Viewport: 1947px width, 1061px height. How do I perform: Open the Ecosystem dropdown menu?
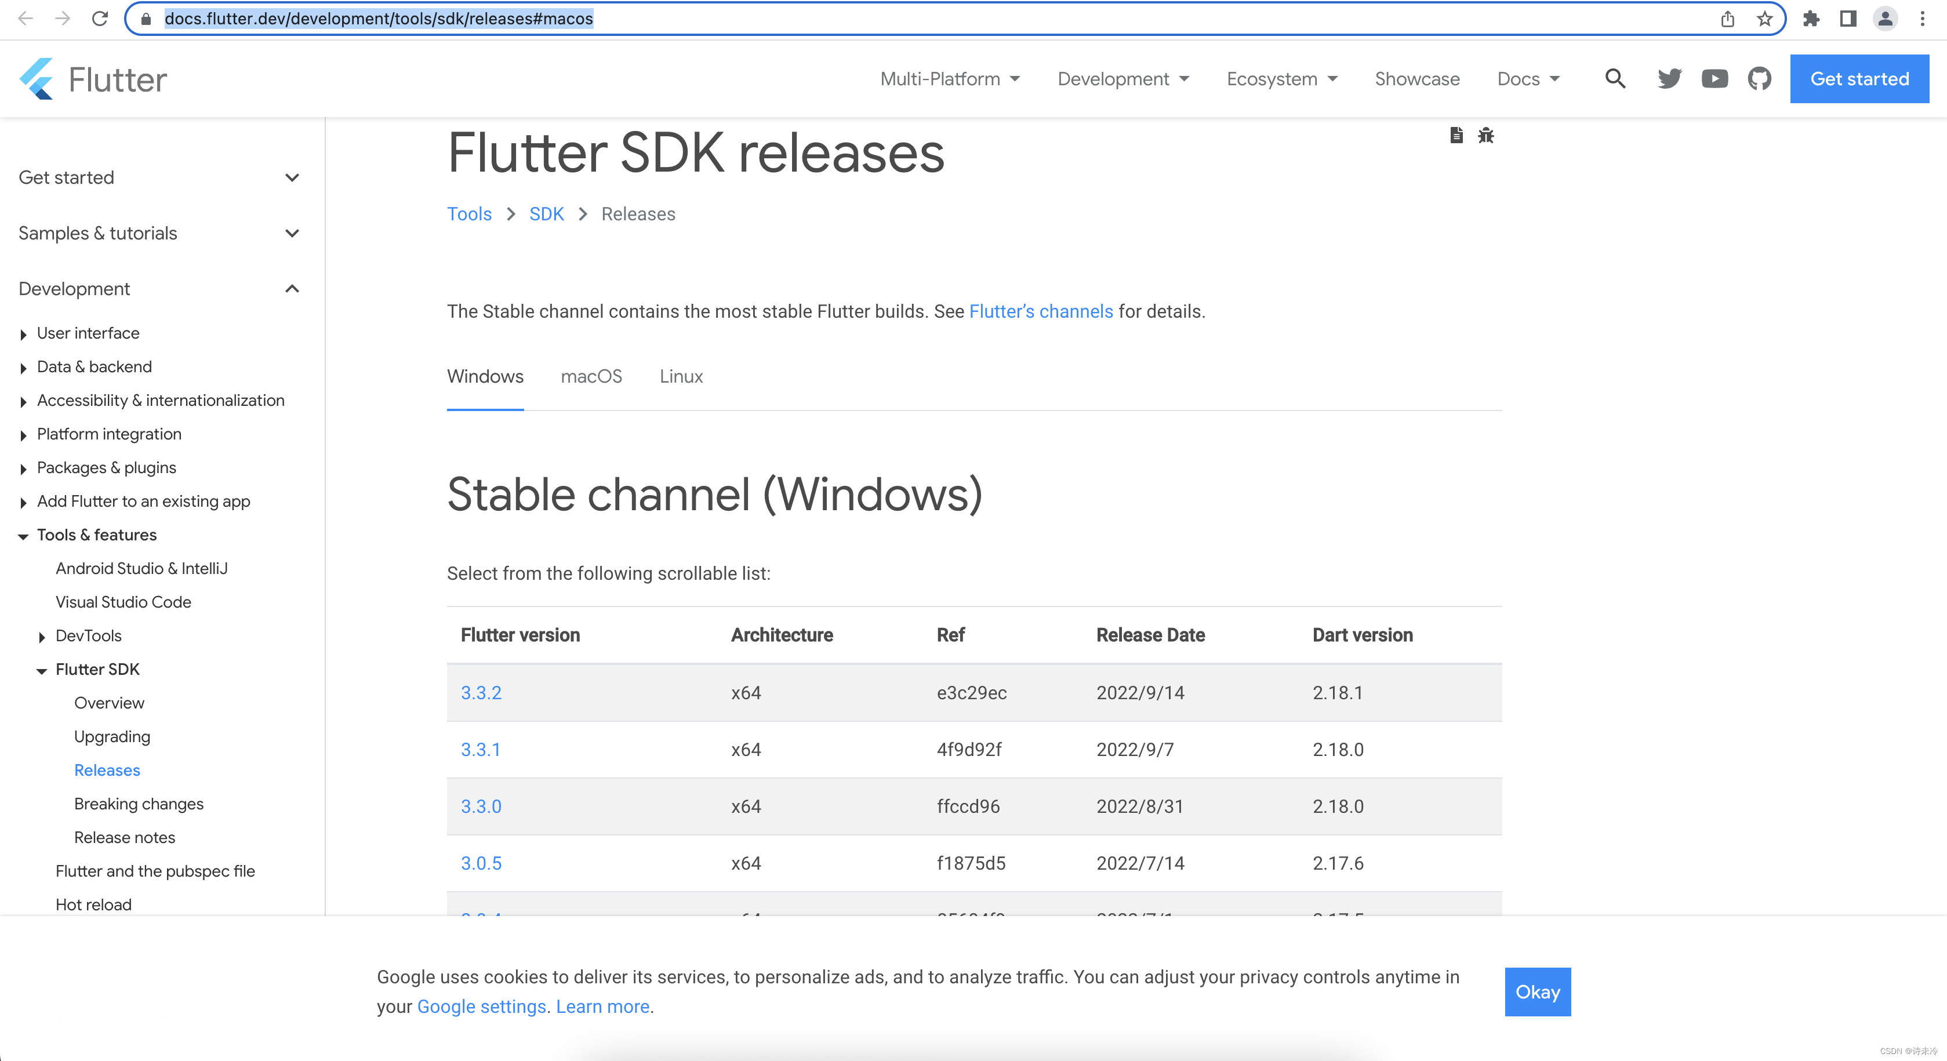[x=1282, y=79]
